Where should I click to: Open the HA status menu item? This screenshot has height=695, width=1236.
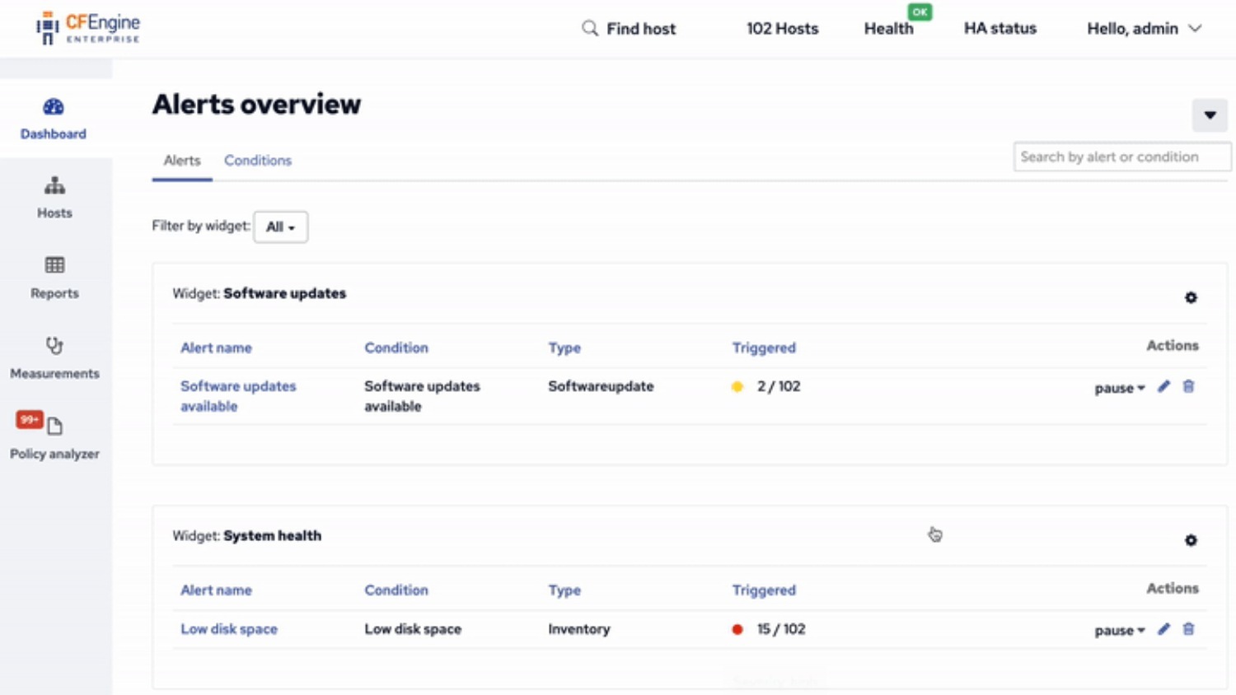[1000, 29]
